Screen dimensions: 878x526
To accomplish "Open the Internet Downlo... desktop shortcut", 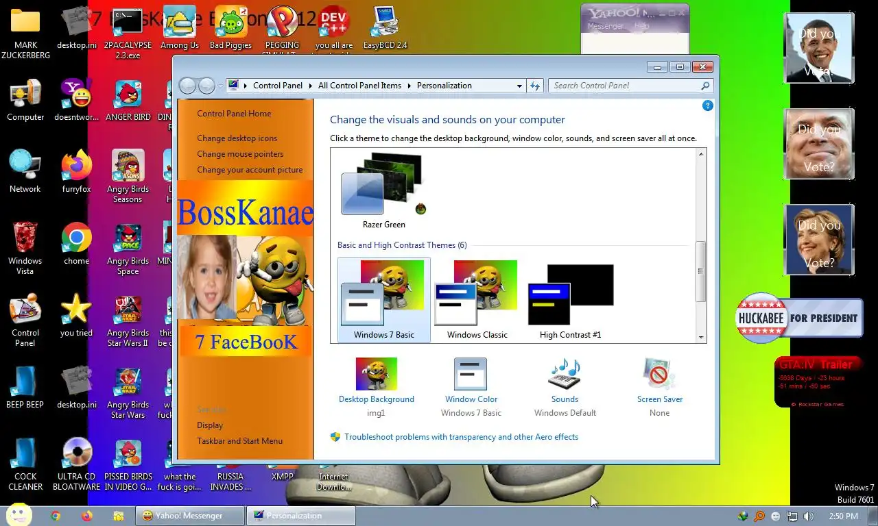I will pos(333,481).
